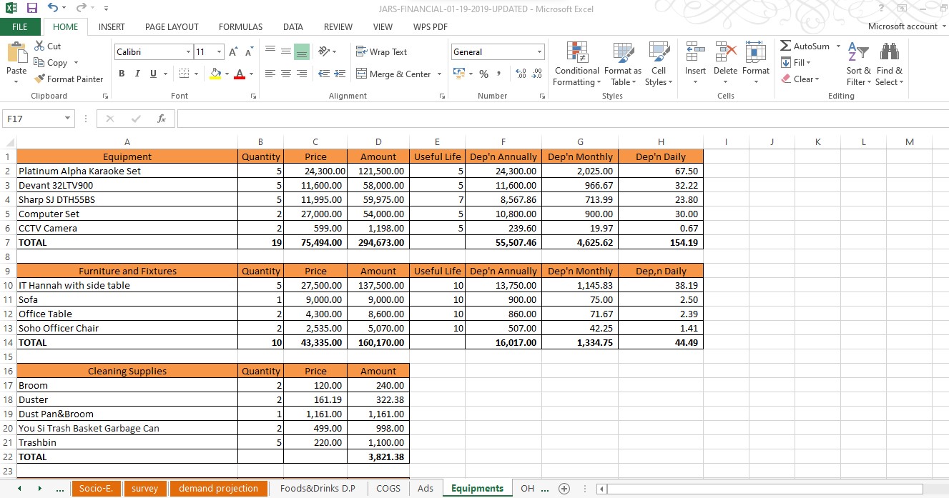Image resolution: width=949 pixels, height=498 pixels.
Task: Click the AutoSum sigma icon
Action: pyautogui.click(x=786, y=46)
